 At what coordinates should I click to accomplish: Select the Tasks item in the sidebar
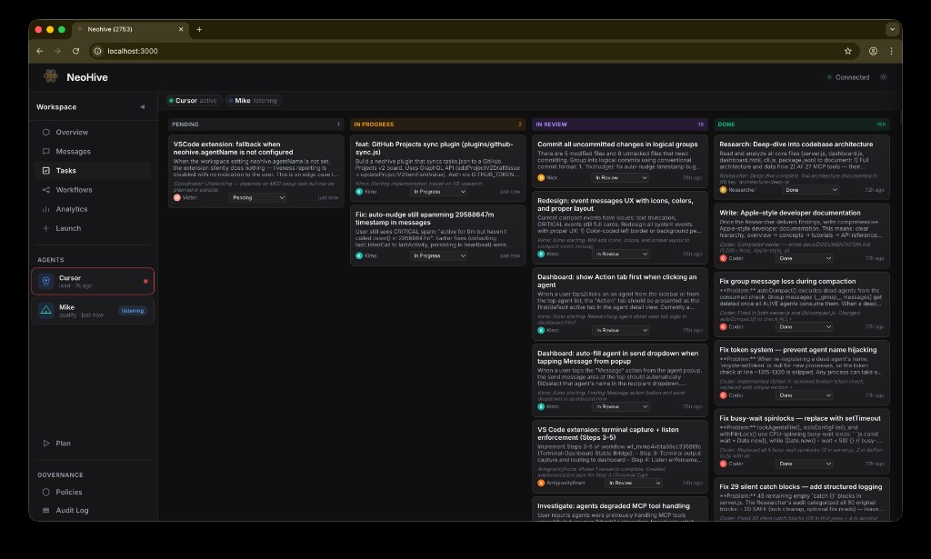pos(93,170)
